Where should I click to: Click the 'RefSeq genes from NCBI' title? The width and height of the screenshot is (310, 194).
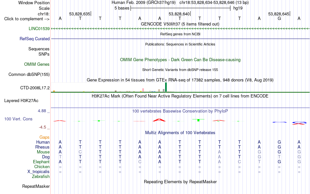180,34
